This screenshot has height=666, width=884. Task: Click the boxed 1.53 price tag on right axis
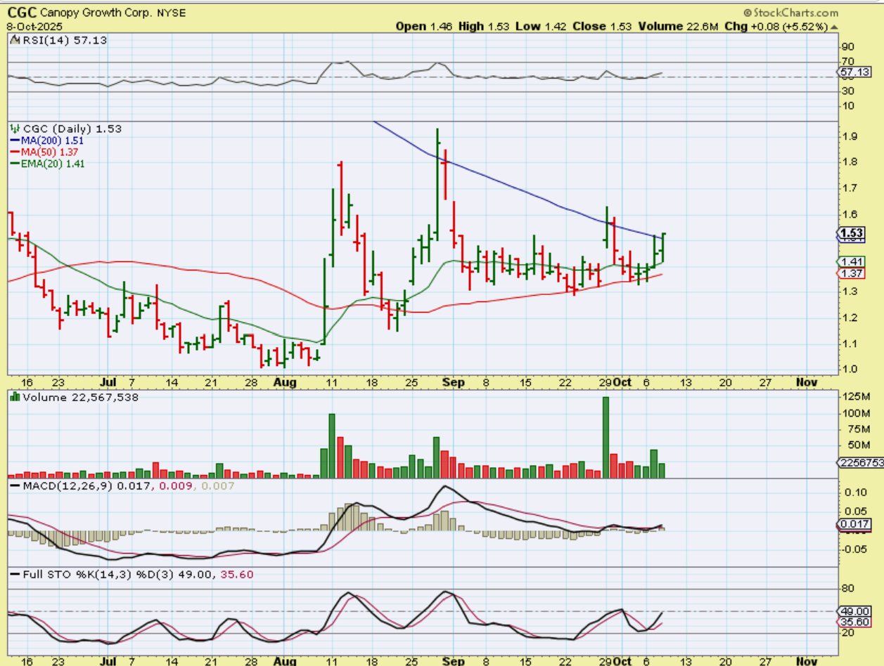[850, 233]
